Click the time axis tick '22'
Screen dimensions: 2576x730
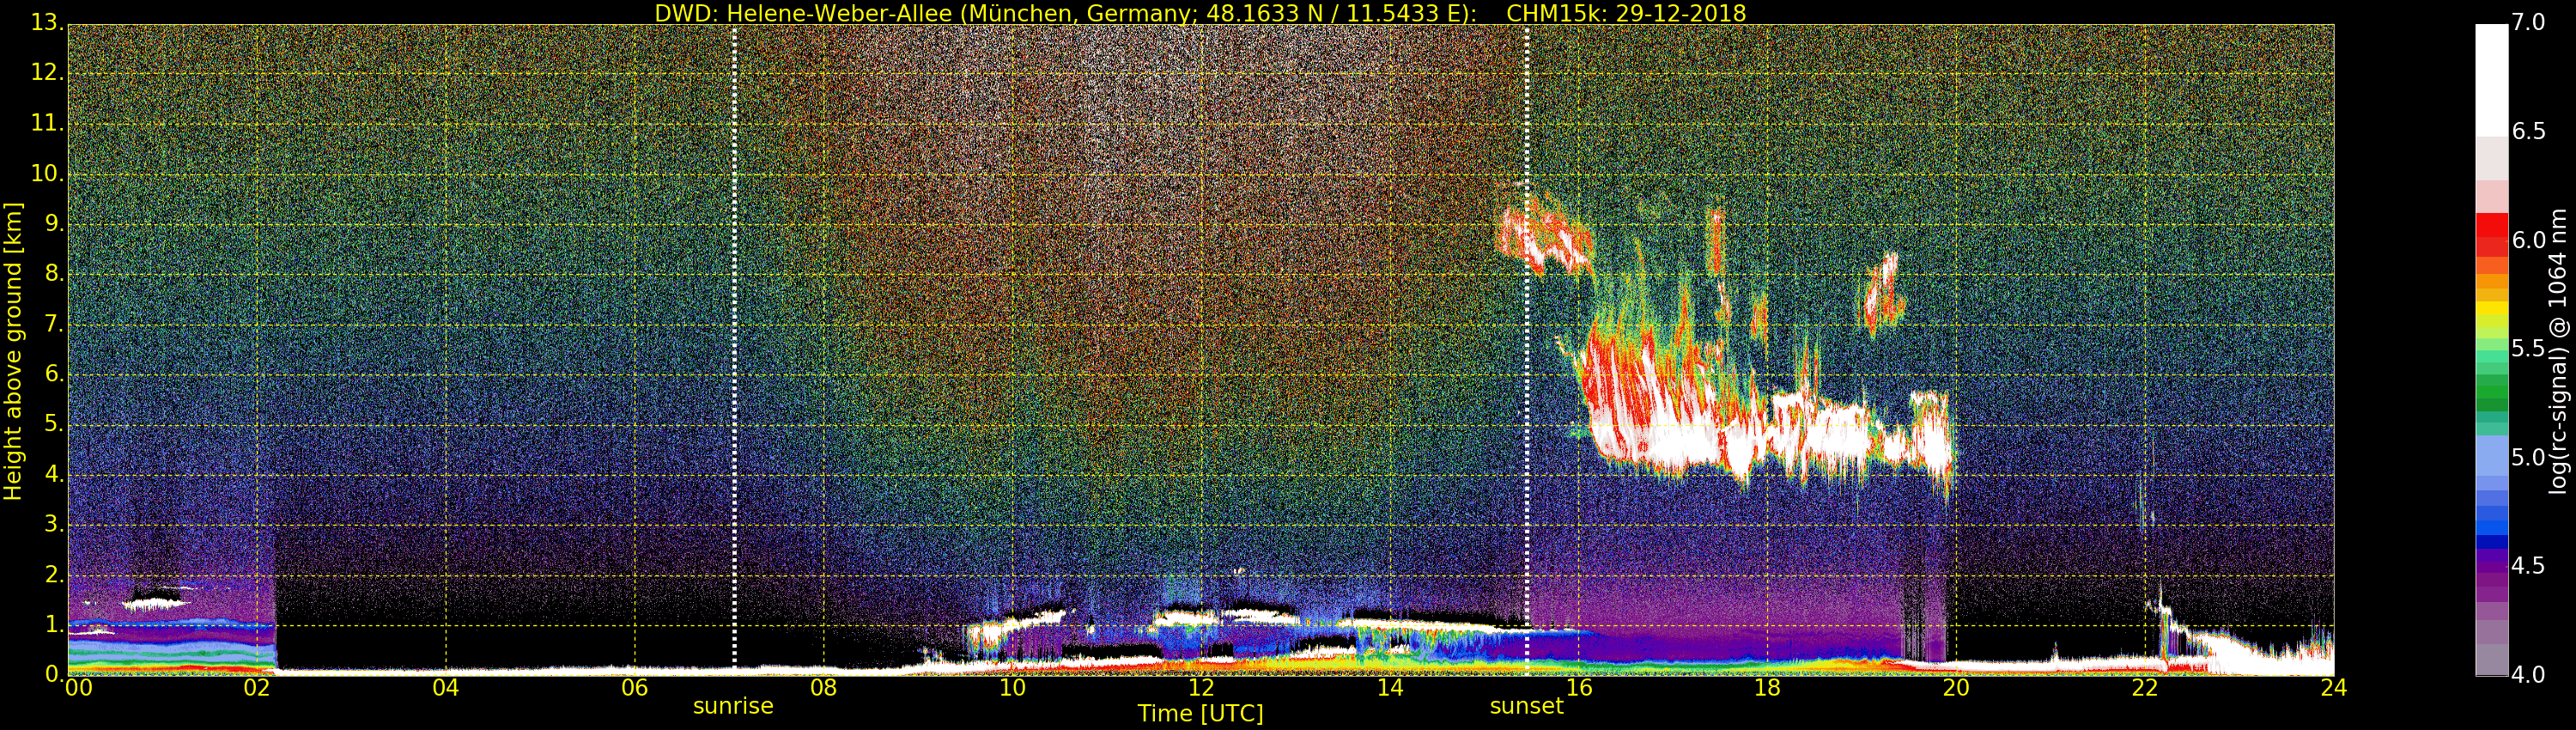2145,687
